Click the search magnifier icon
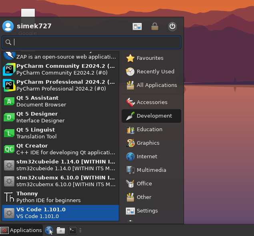254x236 pixels. [8, 42]
